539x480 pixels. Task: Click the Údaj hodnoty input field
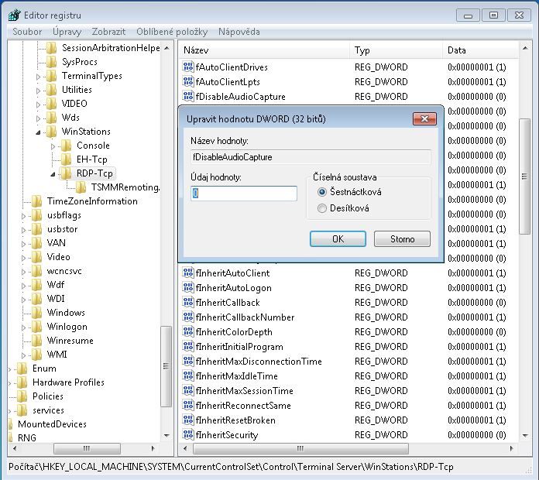pos(244,194)
